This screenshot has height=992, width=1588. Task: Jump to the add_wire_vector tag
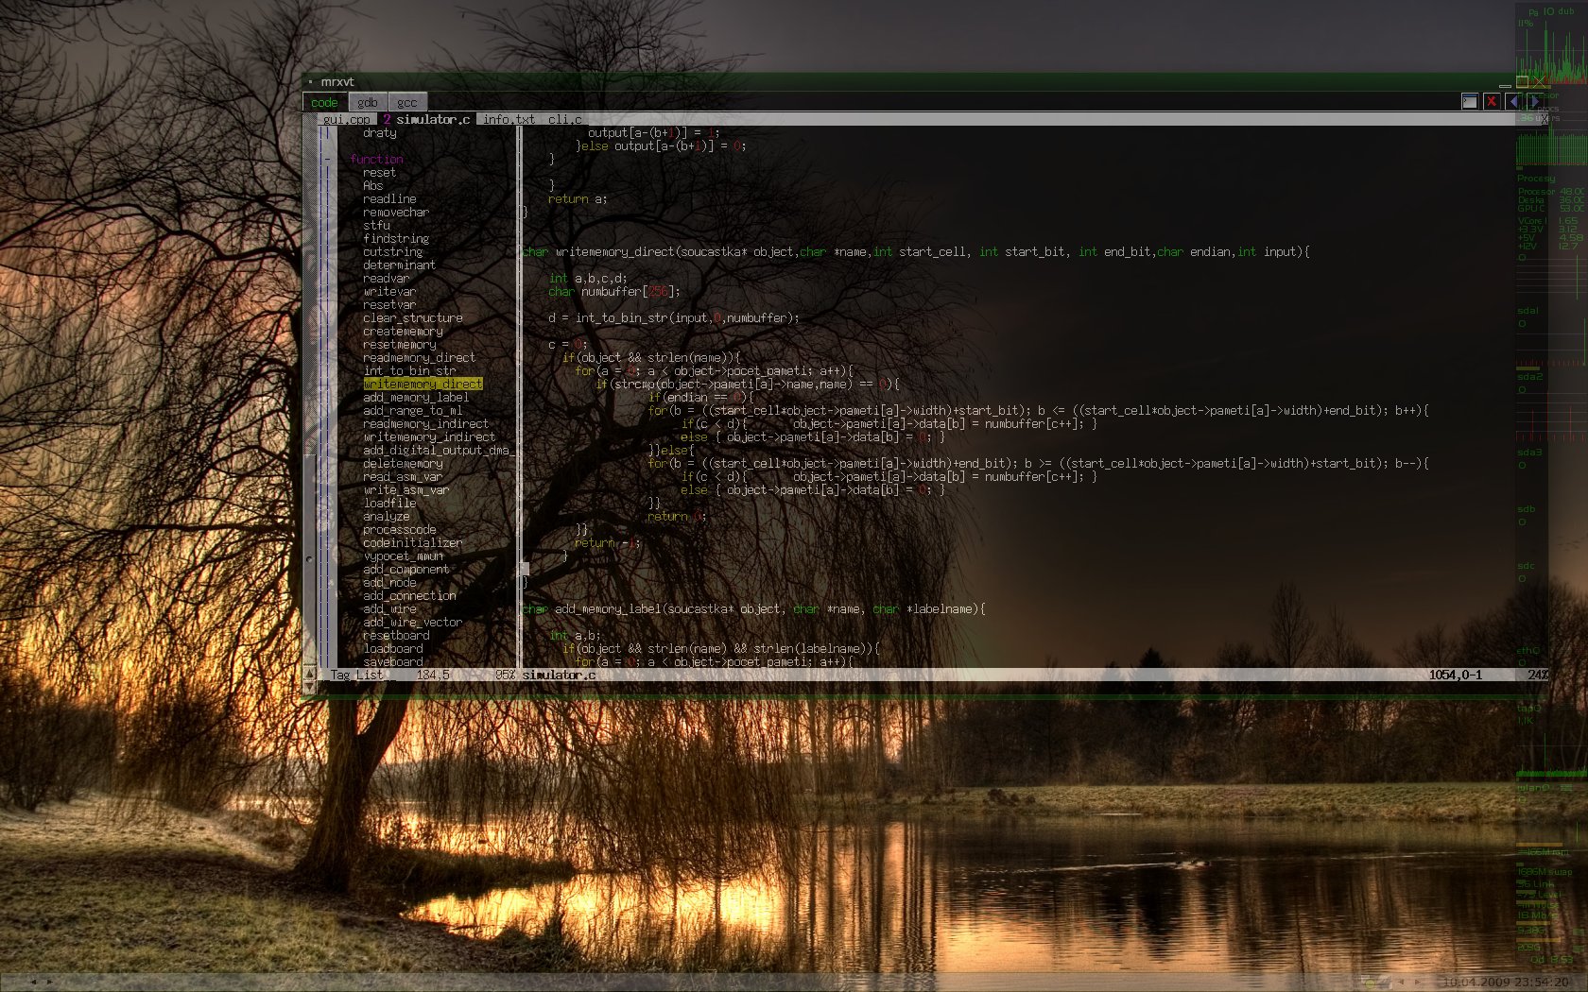pyautogui.click(x=412, y=622)
